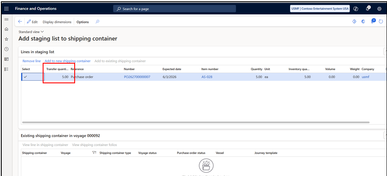This screenshot has height=176, width=387.
Task: Open Favorites star in sidebar
Action: [x=6, y=39]
